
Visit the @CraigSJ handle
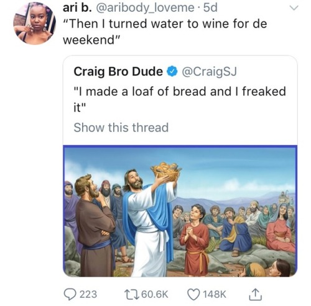point(209,72)
